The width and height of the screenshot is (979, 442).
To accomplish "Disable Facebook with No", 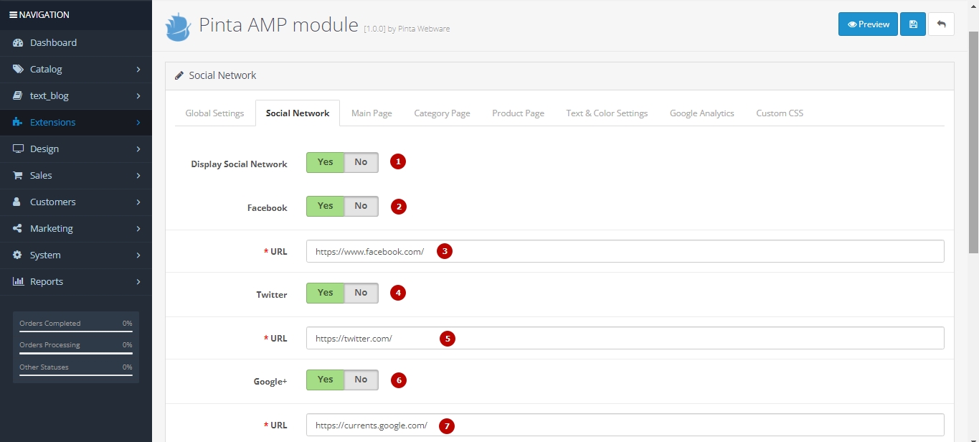I will pyautogui.click(x=361, y=206).
